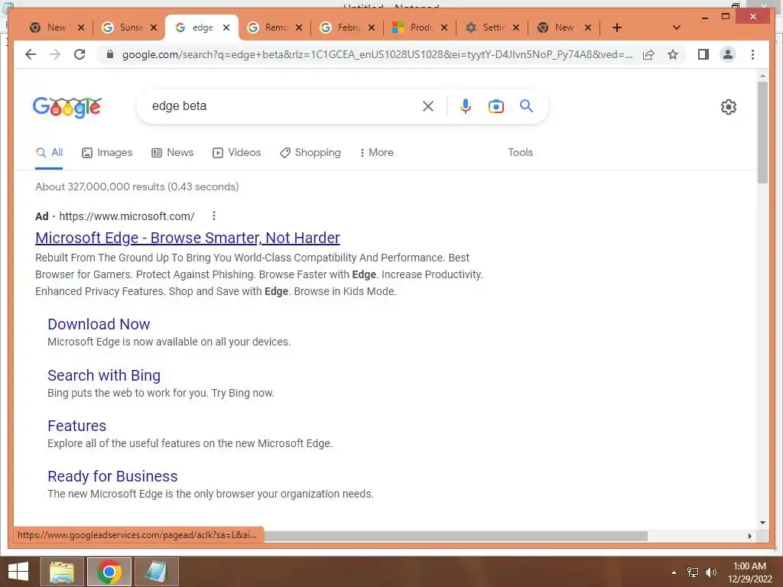Select the All results filter
The width and height of the screenshot is (783, 587).
point(49,153)
